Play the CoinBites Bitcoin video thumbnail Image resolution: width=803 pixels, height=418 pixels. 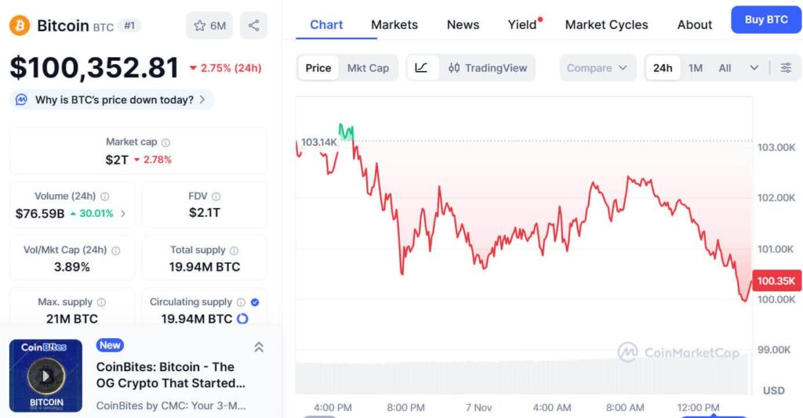point(45,376)
